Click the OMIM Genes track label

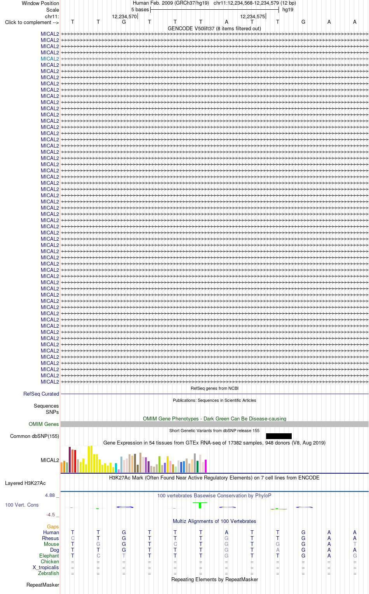[x=44, y=424]
